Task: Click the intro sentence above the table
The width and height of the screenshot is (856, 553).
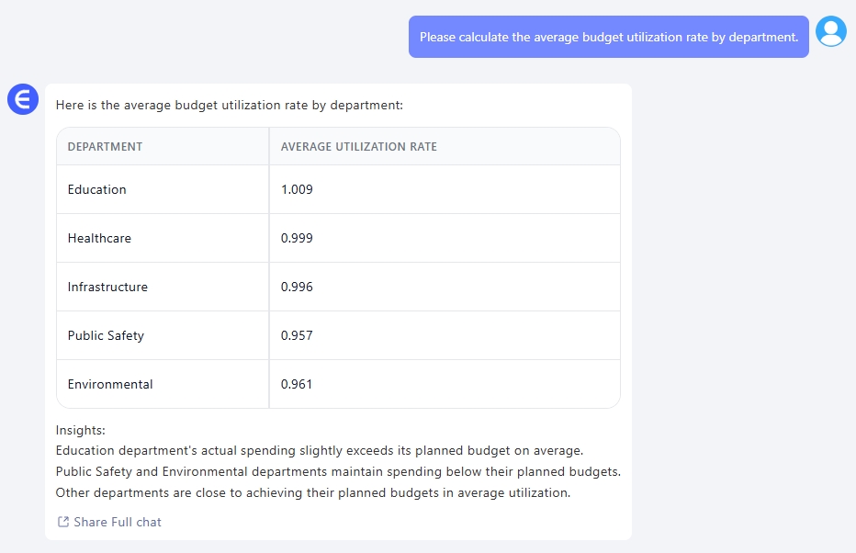Action: tap(229, 106)
